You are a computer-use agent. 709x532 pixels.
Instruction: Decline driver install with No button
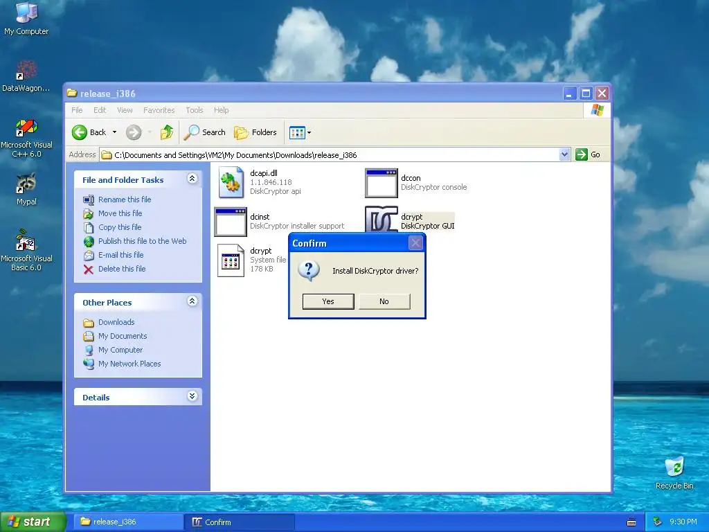(384, 301)
